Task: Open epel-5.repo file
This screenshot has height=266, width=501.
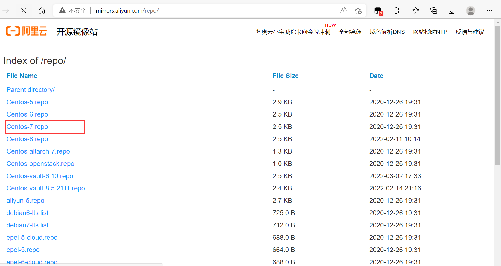Action: [x=23, y=250]
